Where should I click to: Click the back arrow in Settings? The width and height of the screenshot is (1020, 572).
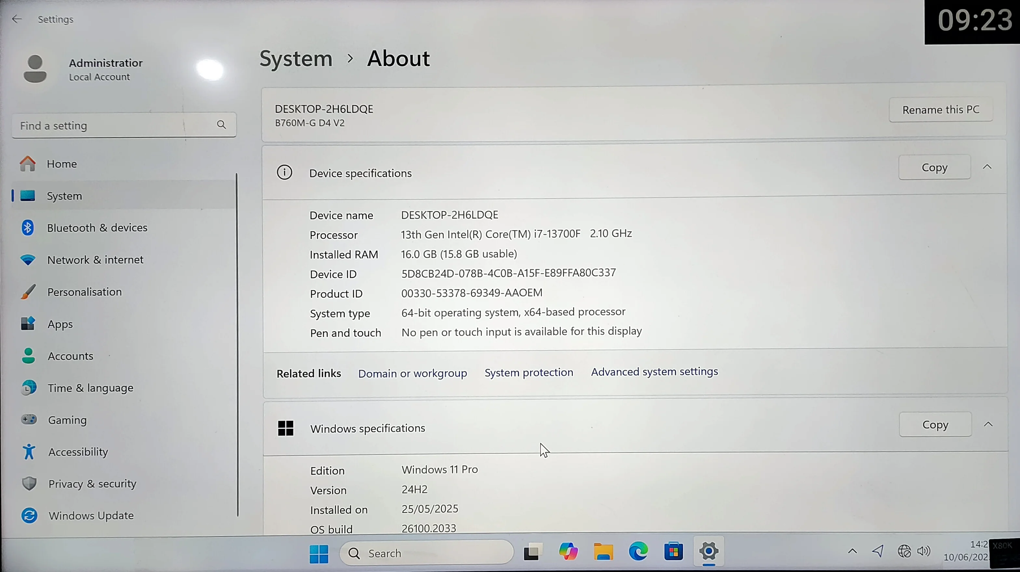[17, 19]
